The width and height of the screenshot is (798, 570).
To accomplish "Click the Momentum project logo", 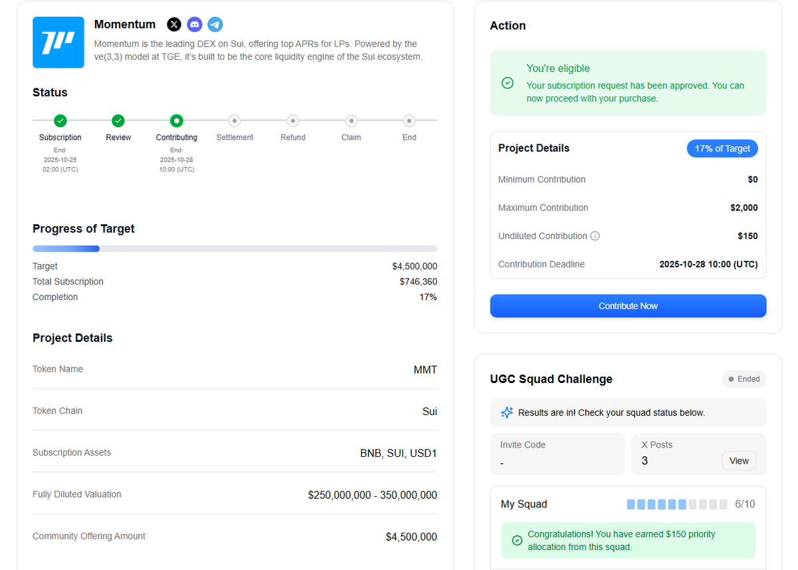I will click(x=59, y=42).
